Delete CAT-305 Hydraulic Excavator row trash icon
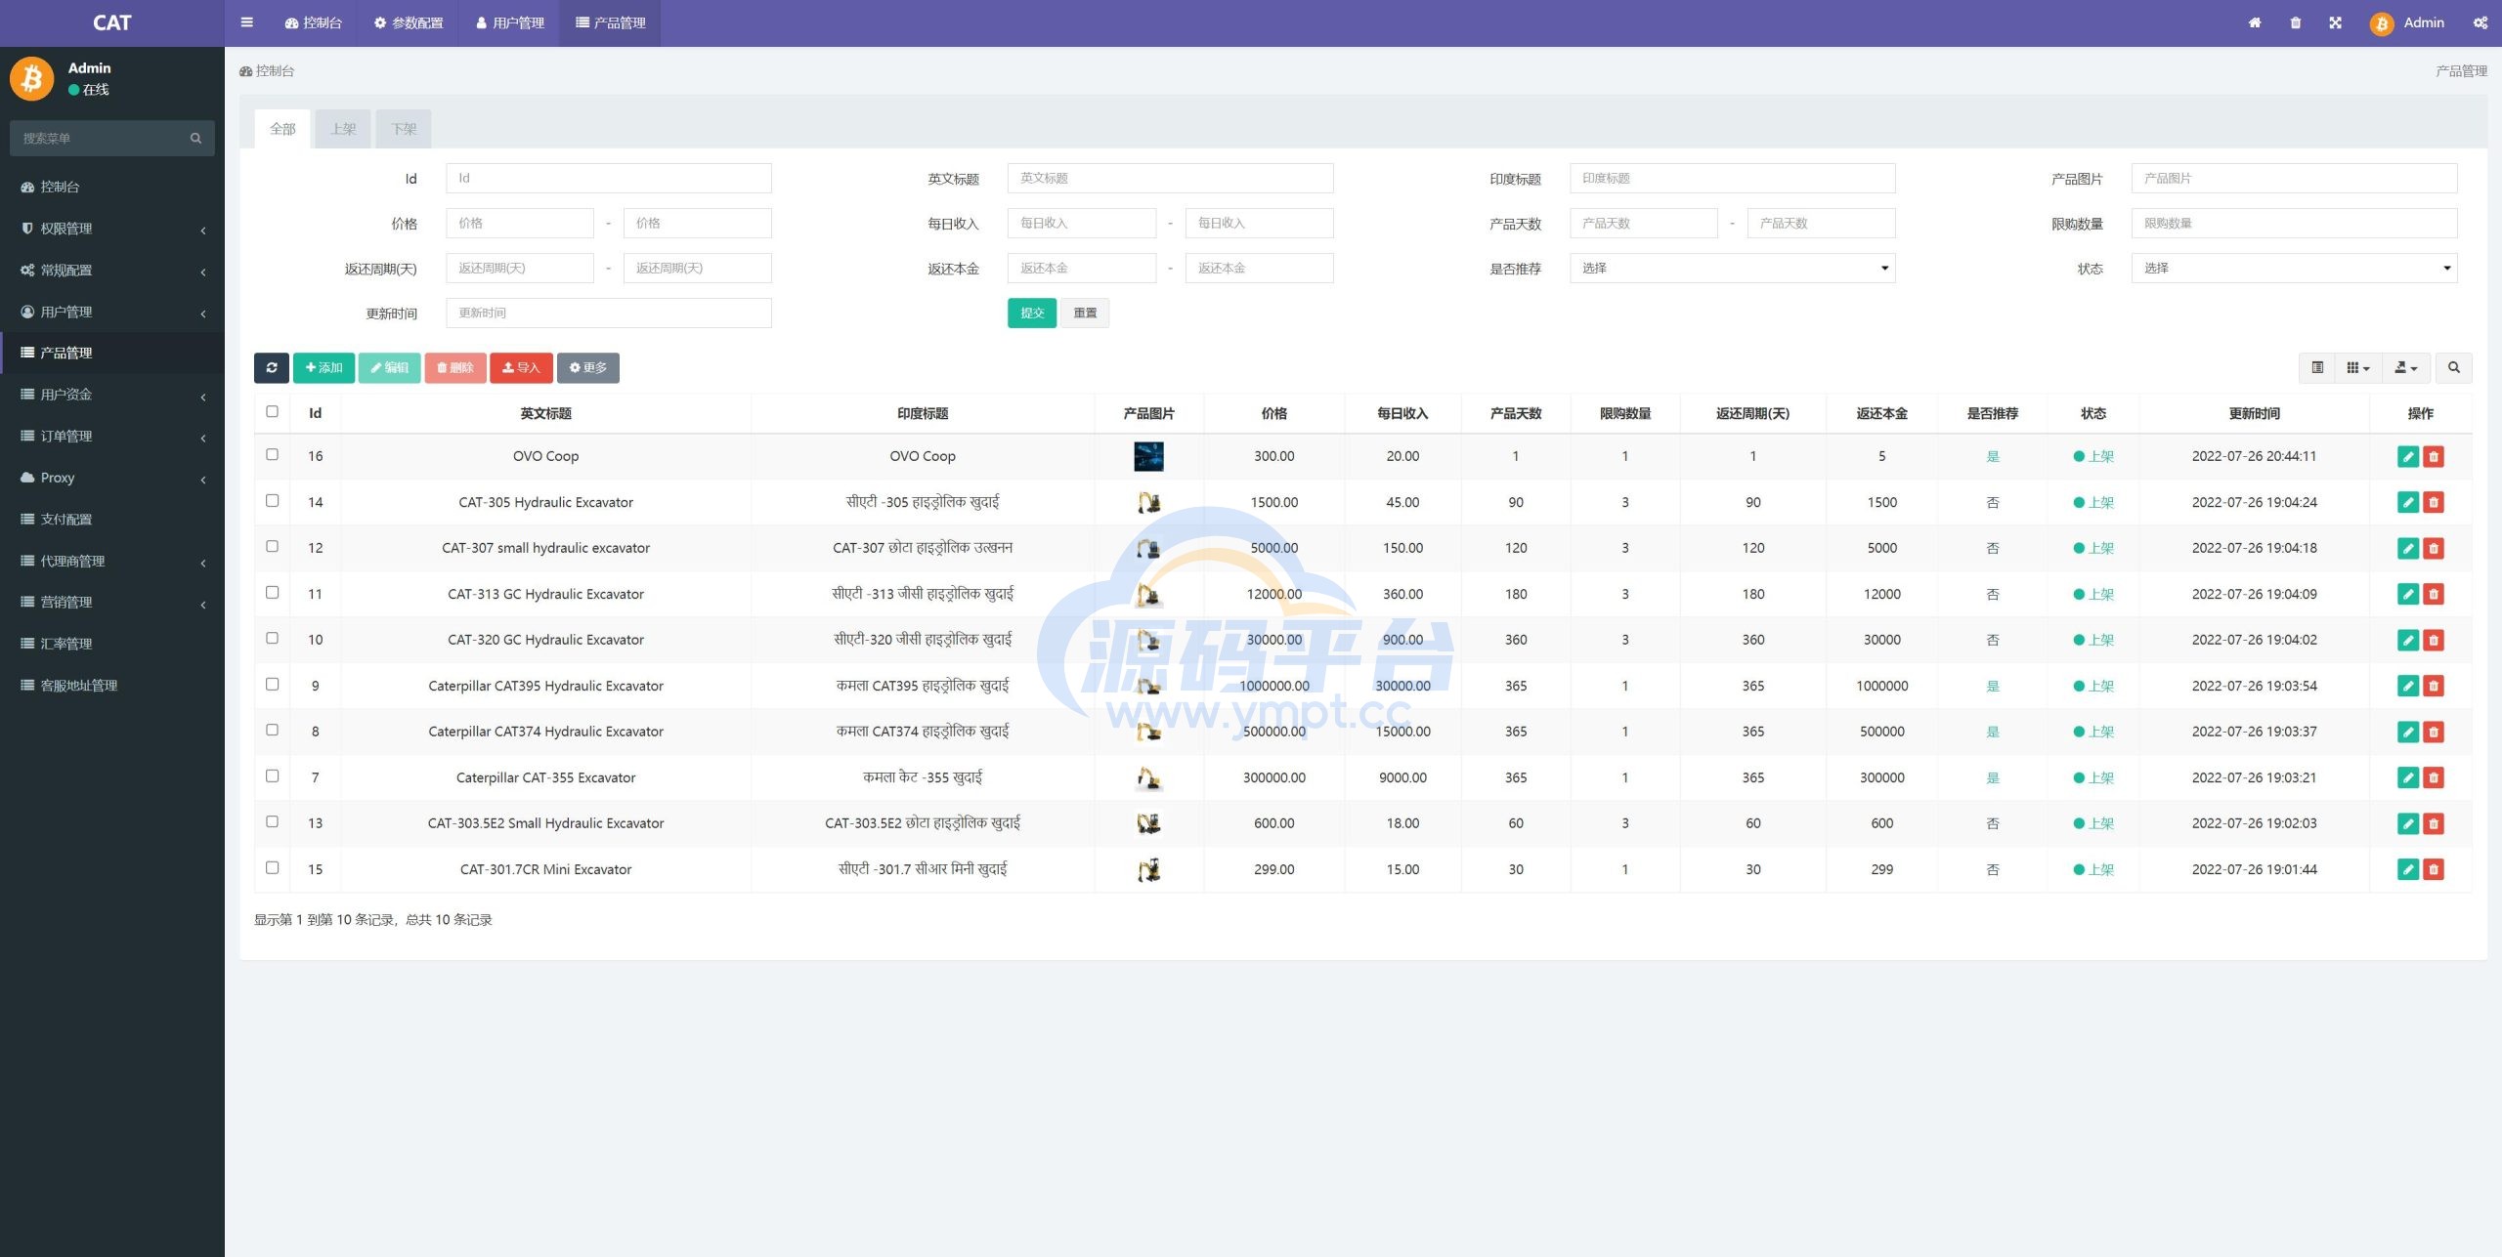 tap(2433, 502)
